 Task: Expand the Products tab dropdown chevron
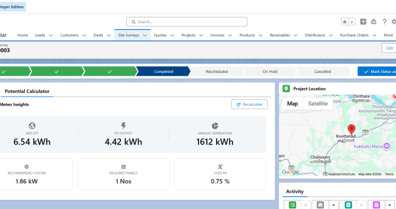(x=260, y=35)
